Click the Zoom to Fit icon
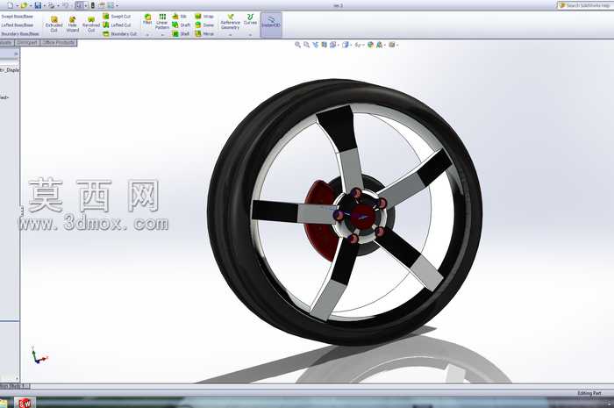The width and height of the screenshot is (614, 408). 297,45
